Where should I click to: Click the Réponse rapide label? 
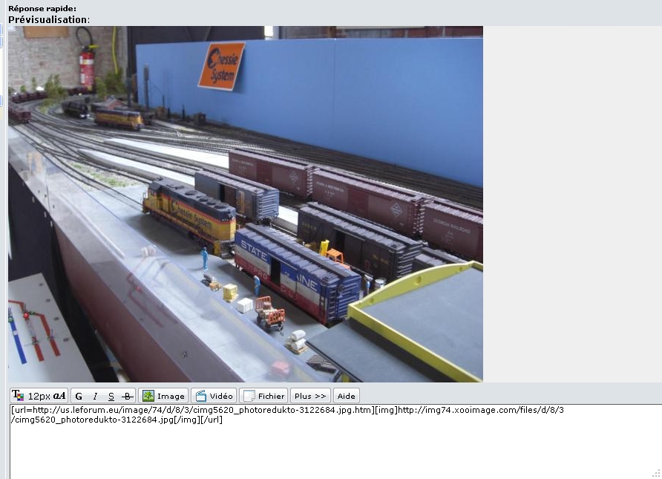[x=42, y=8]
